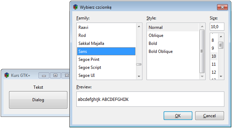Choose size 8 from the Size list
This screenshot has width=232, height=128.
(x=214, y=40)
